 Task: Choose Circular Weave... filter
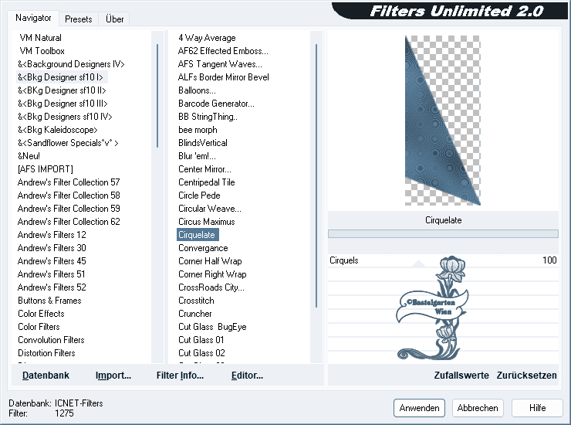pos(209,209)
